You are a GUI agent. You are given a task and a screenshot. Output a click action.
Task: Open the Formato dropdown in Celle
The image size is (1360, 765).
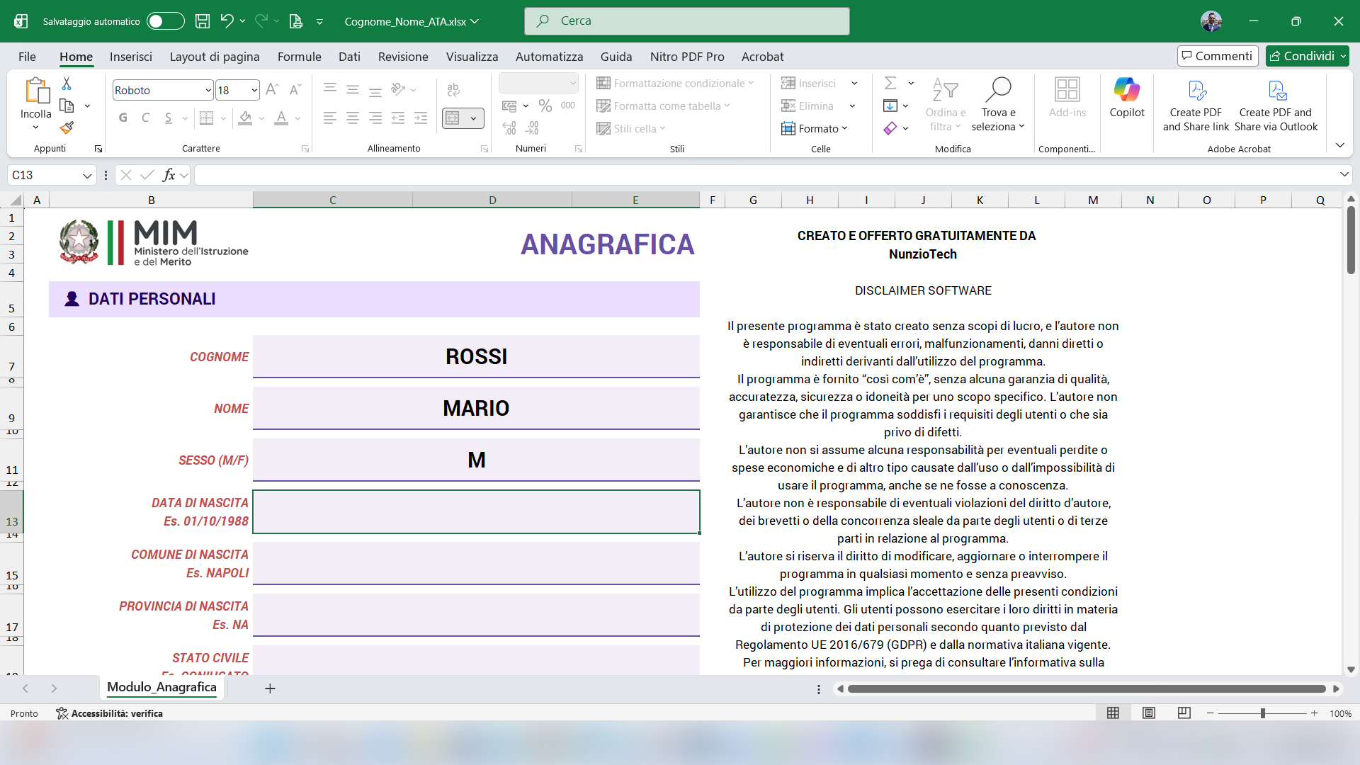[815, 129]
